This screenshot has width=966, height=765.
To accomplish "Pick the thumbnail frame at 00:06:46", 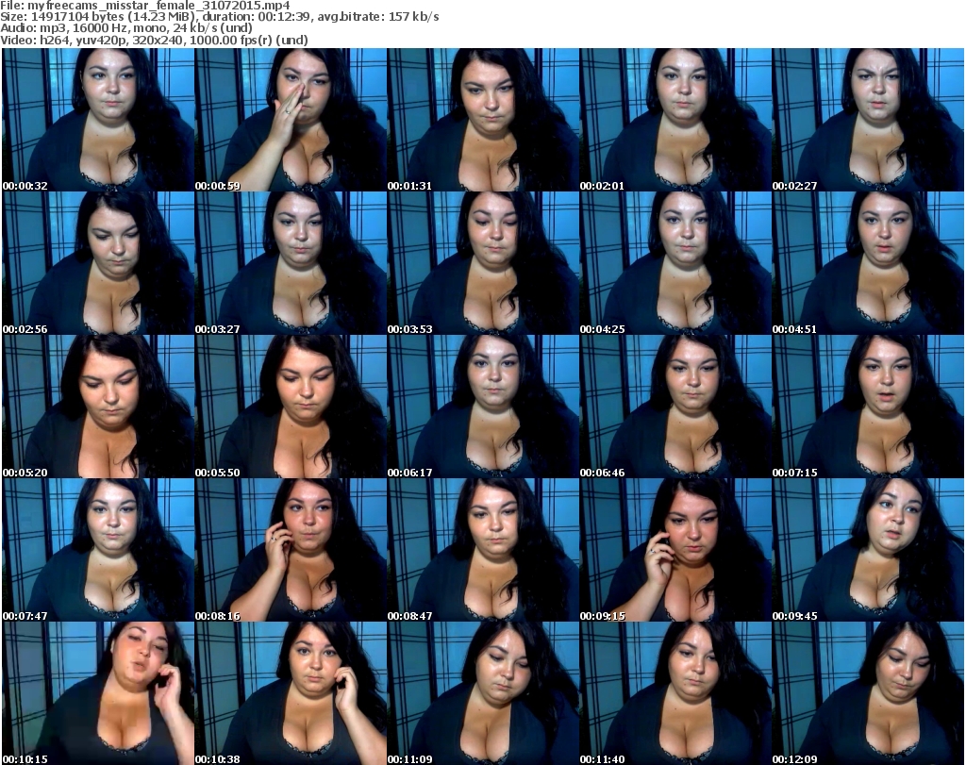I will pos(675,407).
